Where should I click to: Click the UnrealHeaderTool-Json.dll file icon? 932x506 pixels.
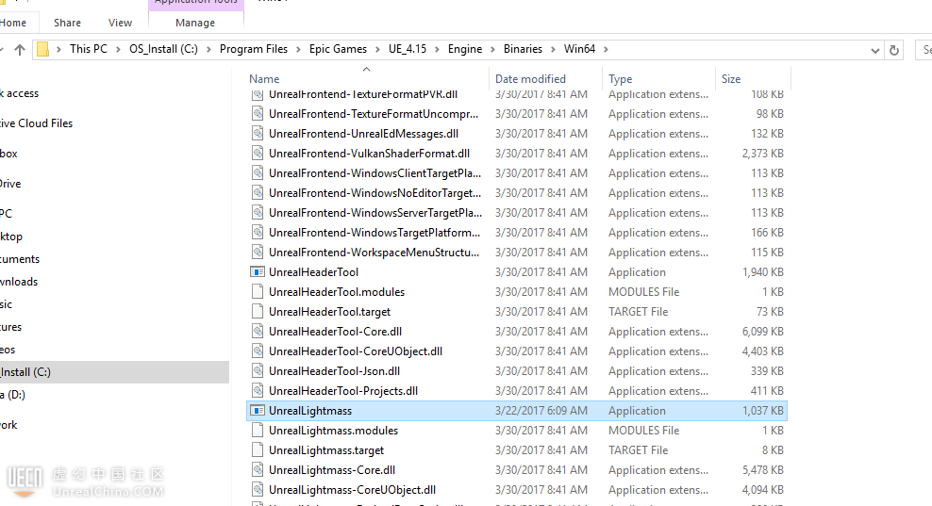(x=258, y=370)
